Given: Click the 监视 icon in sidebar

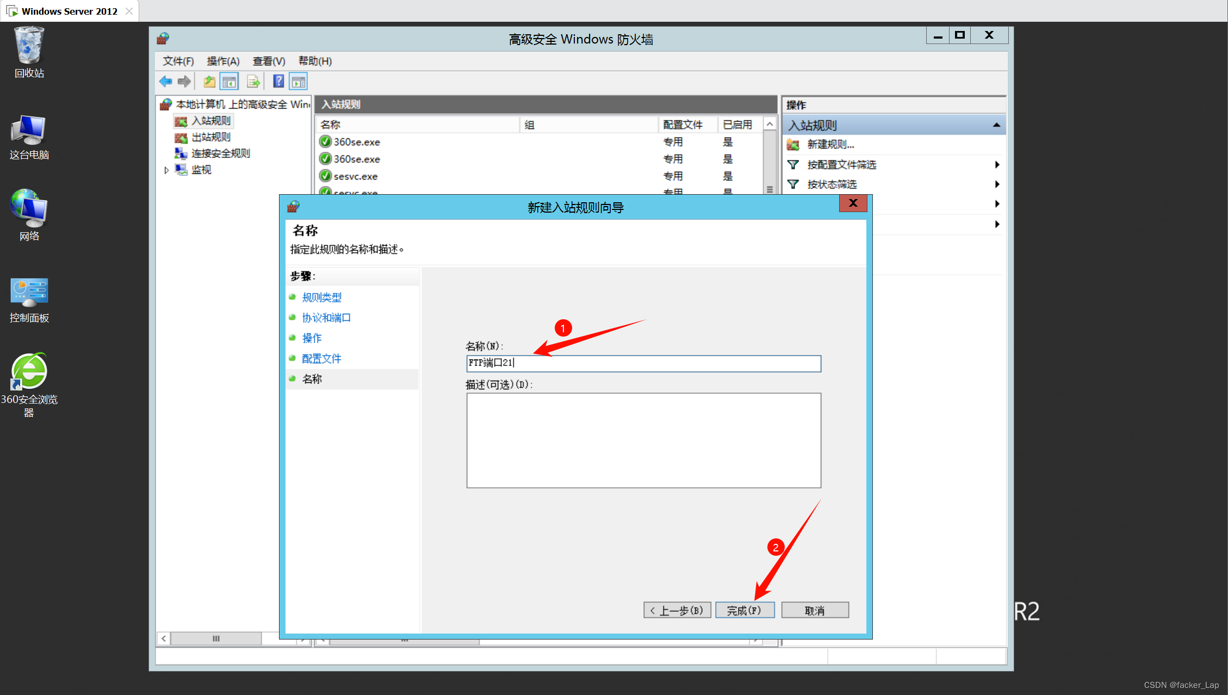Looking at the screenshot, I should click(x=185, y=169).
